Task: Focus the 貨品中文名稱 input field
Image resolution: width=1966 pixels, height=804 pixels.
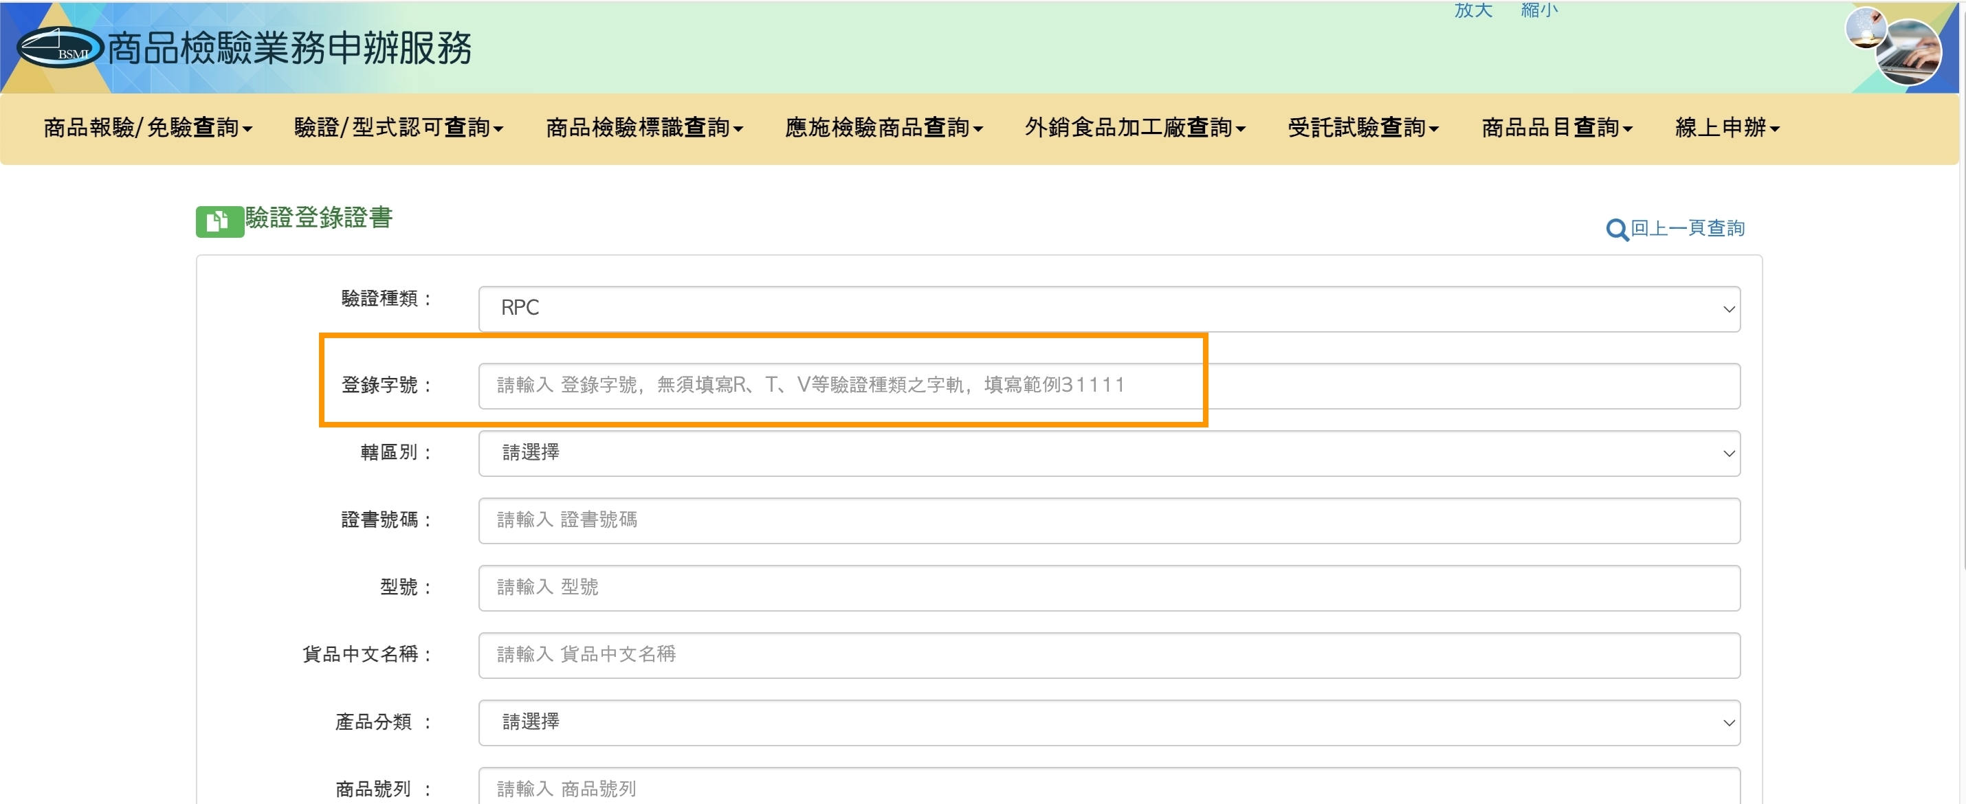Action: coord(1109,656)
